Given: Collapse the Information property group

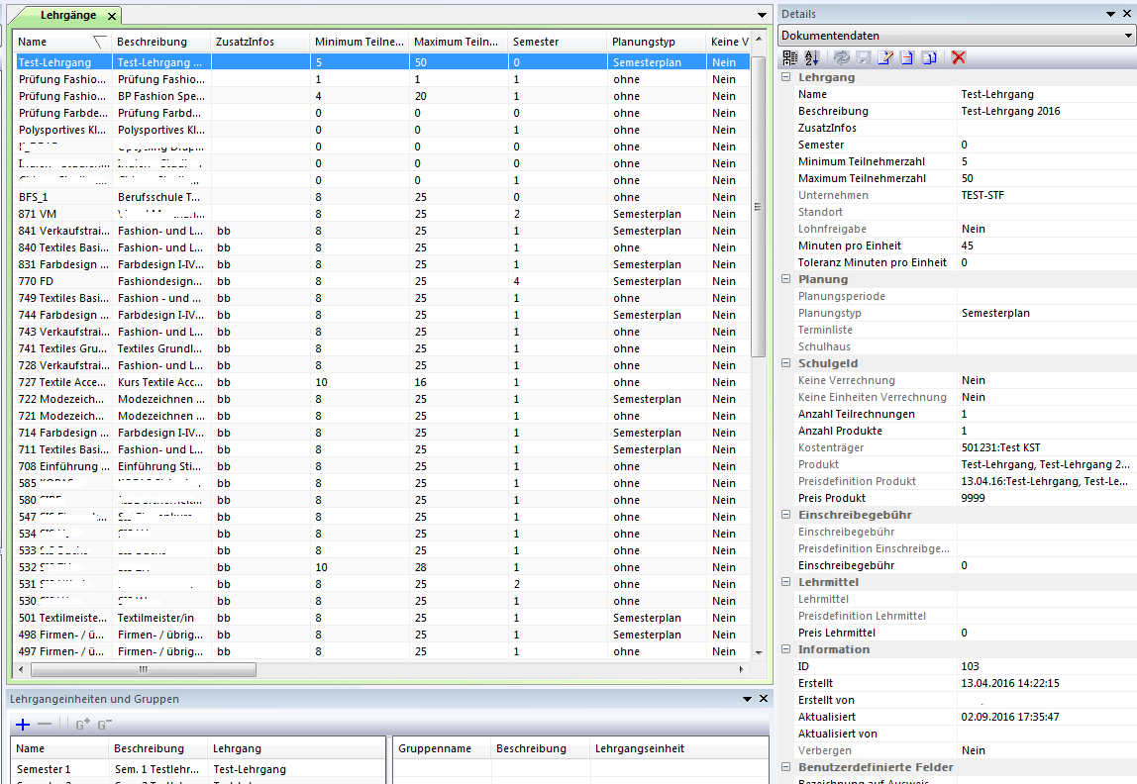Looking at the screenshot, I should (787, 649).
